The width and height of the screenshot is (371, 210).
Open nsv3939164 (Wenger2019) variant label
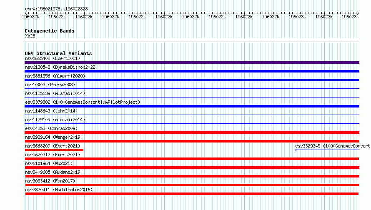[54, 137]
